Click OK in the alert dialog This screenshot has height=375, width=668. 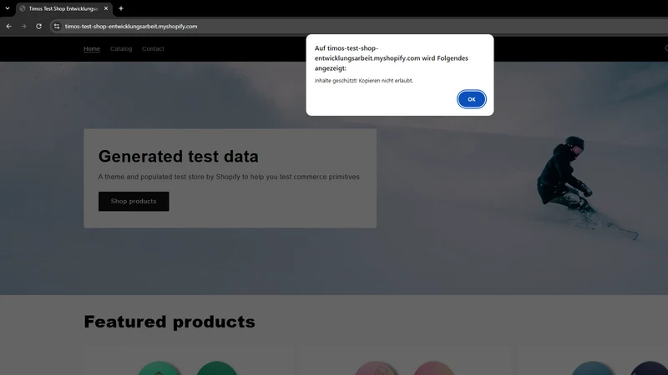471,99
